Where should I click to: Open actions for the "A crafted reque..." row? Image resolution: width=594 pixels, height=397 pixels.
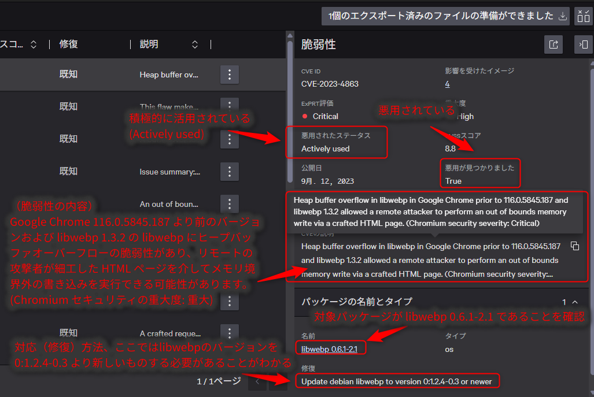(229, 333)
